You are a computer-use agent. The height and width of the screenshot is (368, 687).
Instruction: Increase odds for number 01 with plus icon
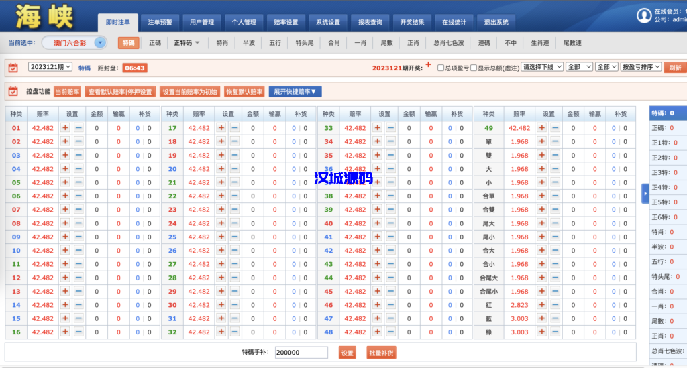pyautogui.click(x=65, y=128)
